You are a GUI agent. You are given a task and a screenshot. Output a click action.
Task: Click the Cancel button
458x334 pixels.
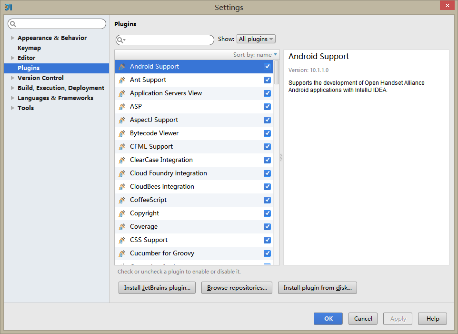click(363, 319)
